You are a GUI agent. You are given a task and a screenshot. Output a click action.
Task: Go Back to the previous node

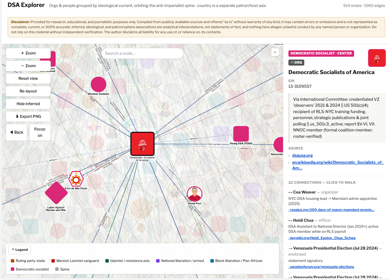pos(16,132)
